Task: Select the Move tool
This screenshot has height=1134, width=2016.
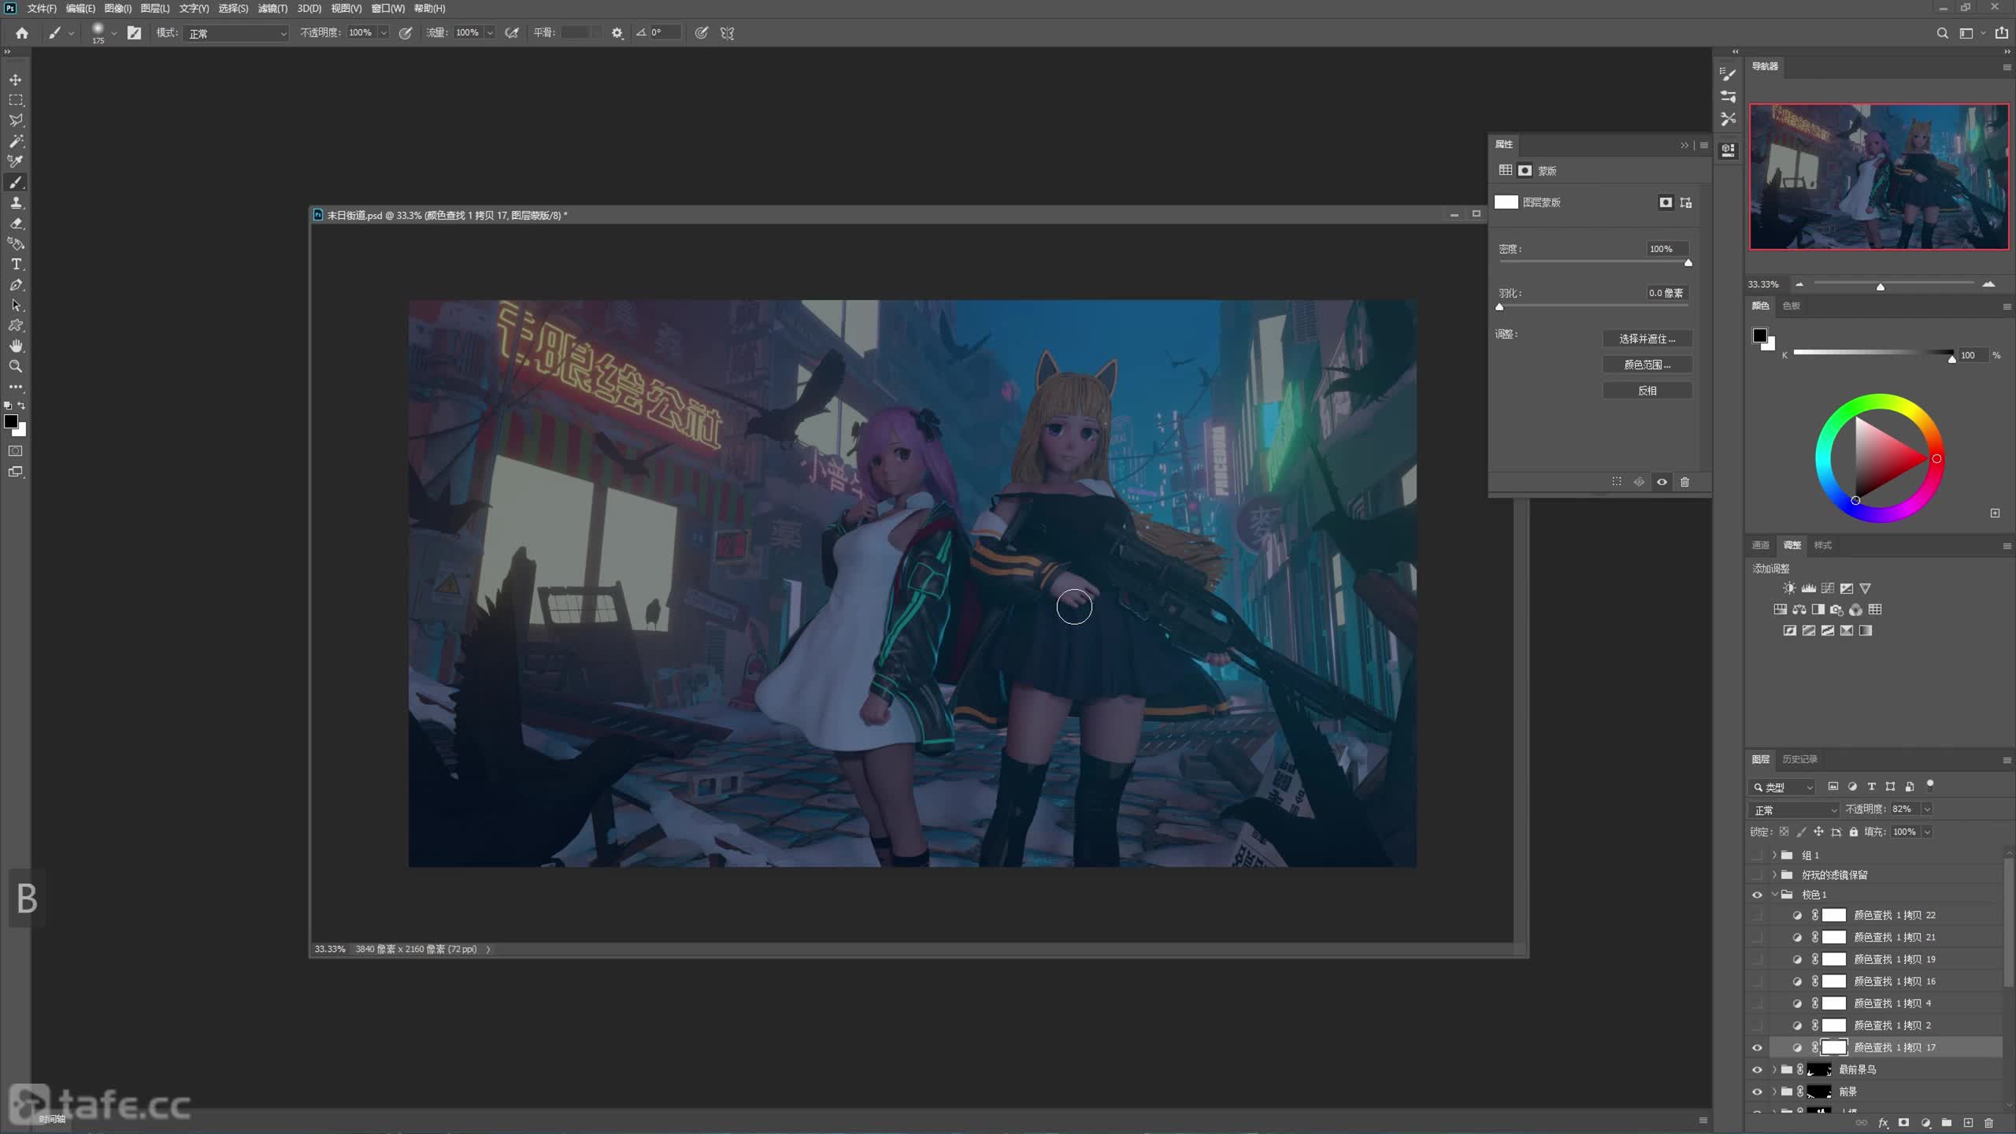Action: click(16, 80)
